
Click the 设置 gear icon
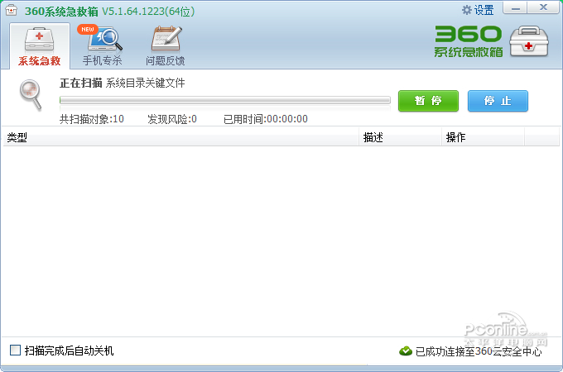click(x=466, y=10)
